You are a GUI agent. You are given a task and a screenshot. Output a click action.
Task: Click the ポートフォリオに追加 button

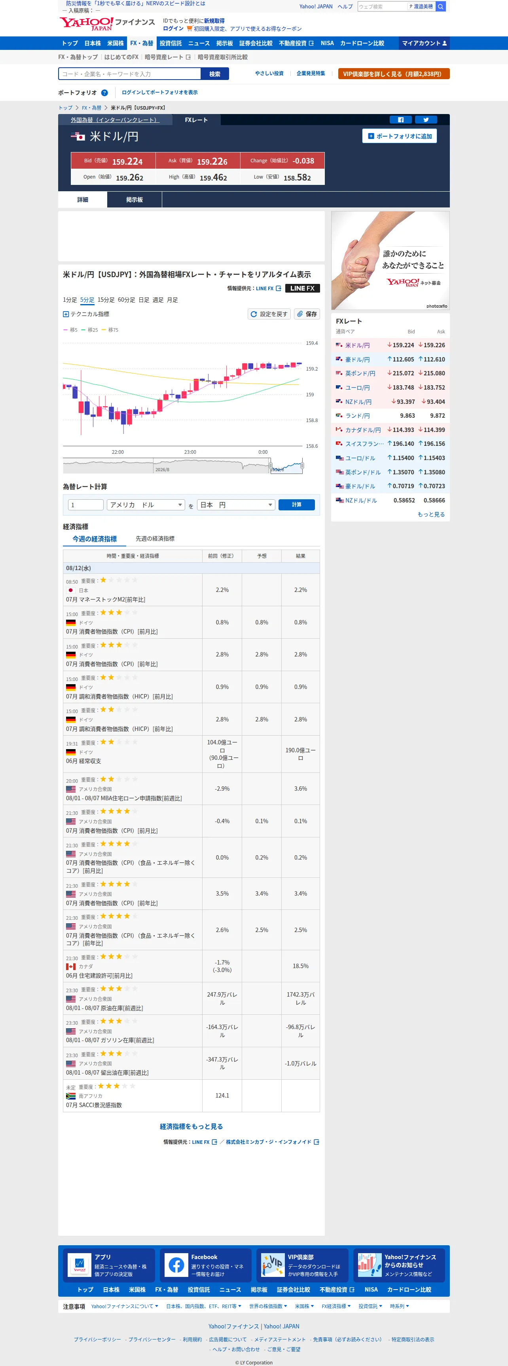pyautogui.click(x=400, y=136)
